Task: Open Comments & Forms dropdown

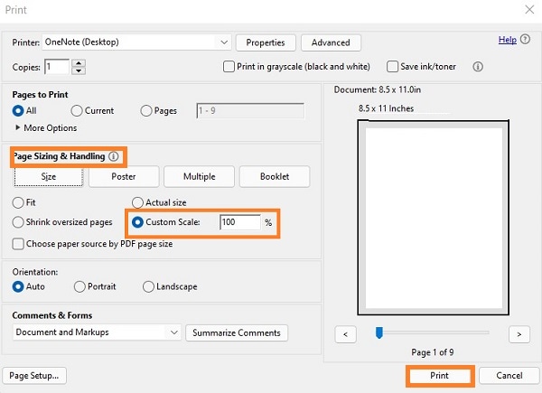Action: pyautogui.click(x=174, y=332)
